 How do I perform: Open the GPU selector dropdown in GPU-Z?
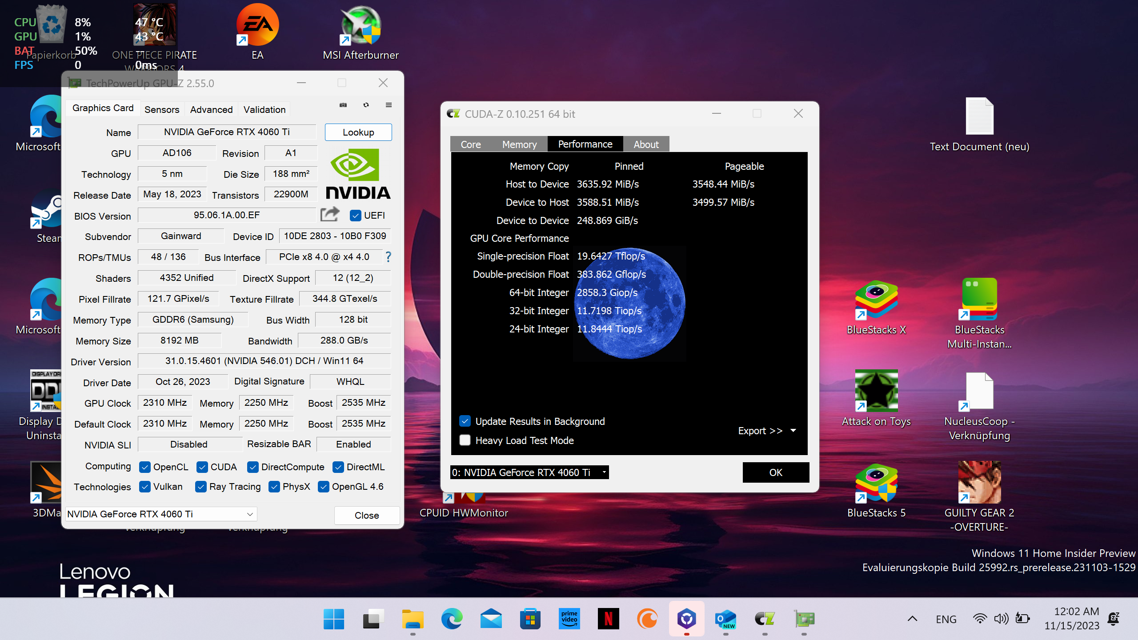pyautogui.click(x=249, y=514)
